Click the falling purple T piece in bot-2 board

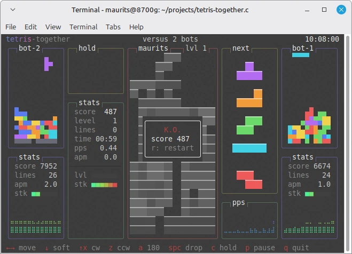[x=48, y=64]
